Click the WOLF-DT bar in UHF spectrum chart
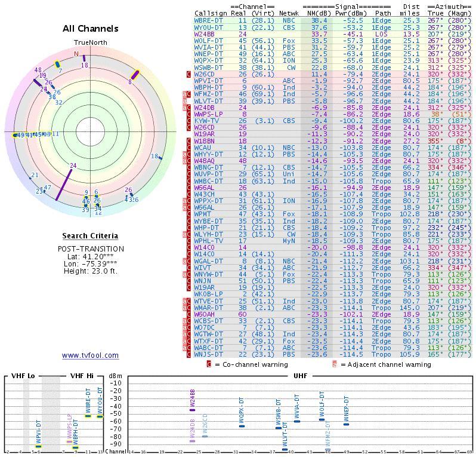The image size is (476, 457). (322, 419)
